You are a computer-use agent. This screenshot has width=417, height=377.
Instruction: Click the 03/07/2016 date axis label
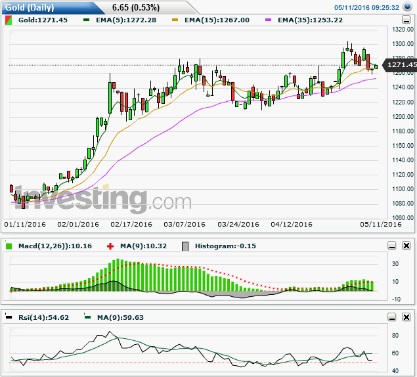(185, 225)
